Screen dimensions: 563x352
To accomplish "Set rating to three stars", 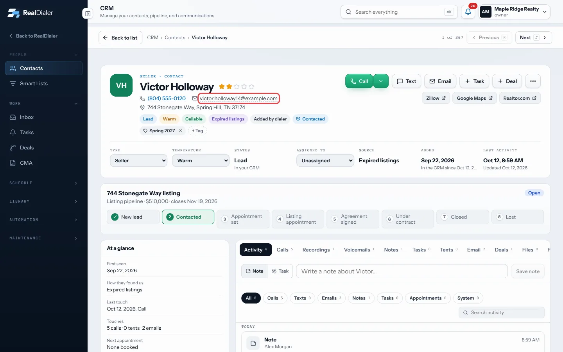I will [237, 86].
